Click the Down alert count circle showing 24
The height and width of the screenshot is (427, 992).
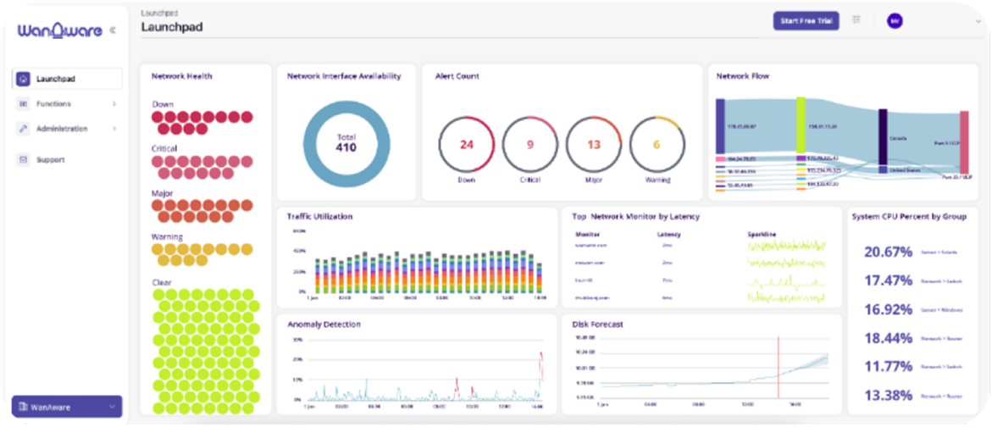[x=466, y=144]
